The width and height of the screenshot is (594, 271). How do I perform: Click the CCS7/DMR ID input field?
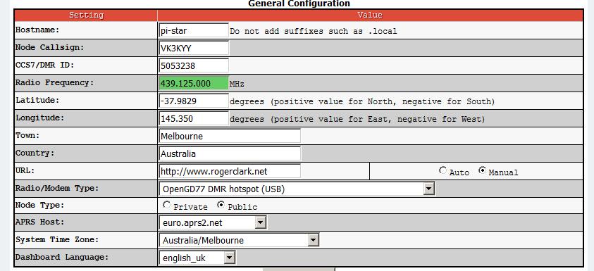click(194, 65)
